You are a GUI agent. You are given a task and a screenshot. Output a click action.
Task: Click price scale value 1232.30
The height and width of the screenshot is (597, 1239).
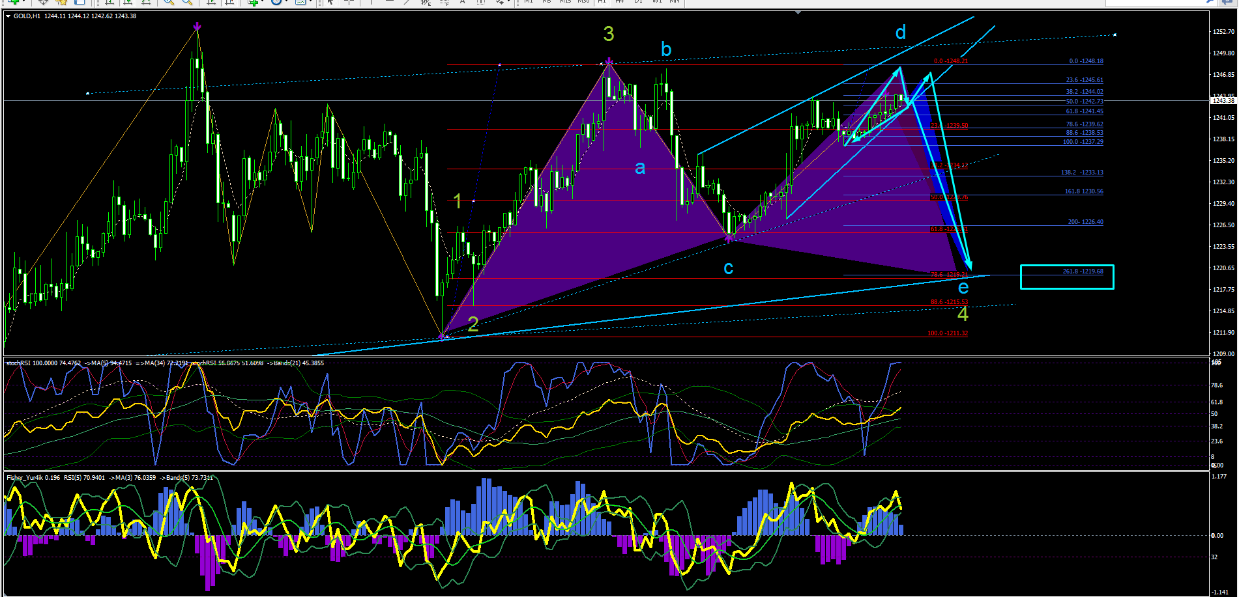[x=1223, y=182]
